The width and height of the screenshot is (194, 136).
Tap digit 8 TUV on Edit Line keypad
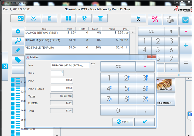[x=127, y=99]
